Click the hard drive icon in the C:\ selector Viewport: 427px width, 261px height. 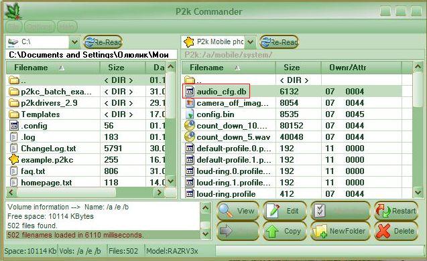[13, 42]
